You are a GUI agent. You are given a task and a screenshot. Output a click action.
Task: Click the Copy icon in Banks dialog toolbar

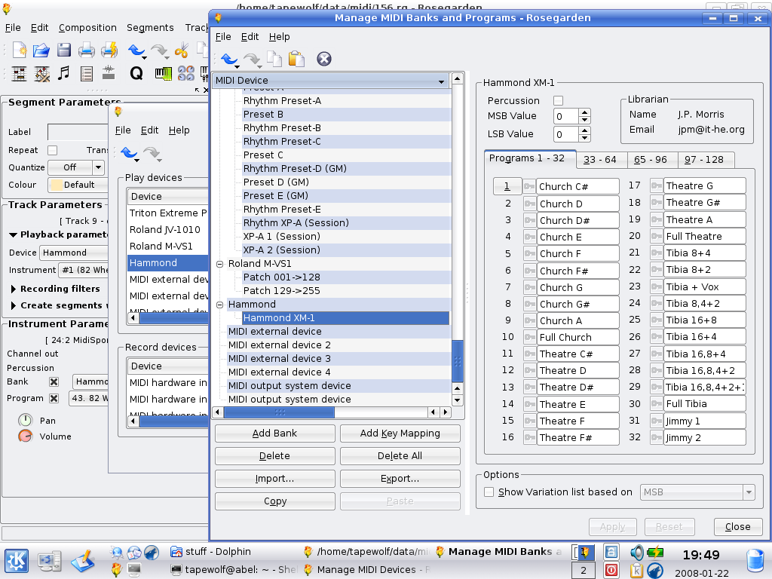[274, 59]
